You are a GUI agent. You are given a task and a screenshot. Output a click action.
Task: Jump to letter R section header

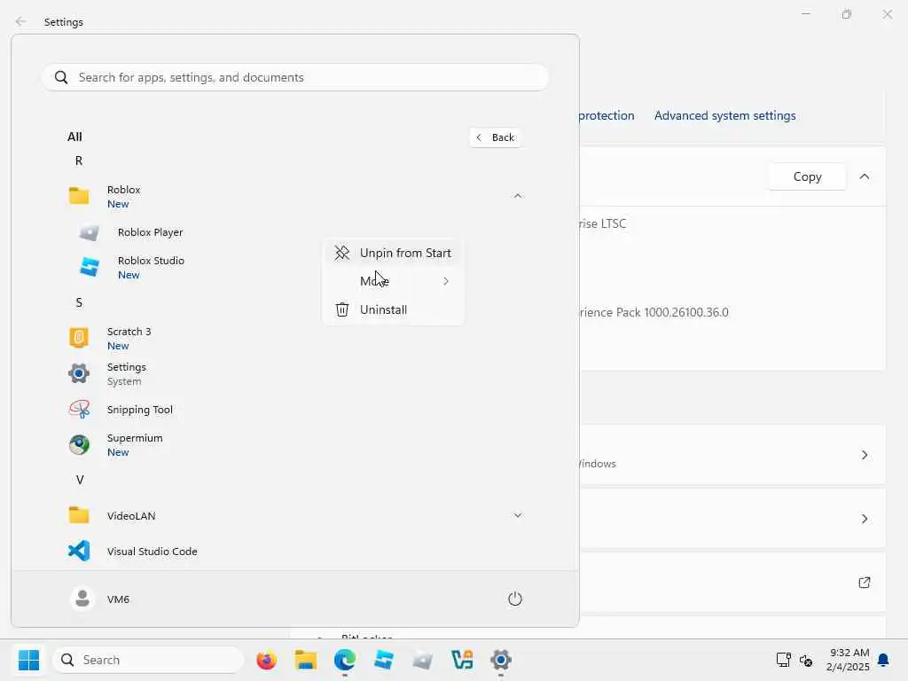pyautogui.click(x=79, y=161)
